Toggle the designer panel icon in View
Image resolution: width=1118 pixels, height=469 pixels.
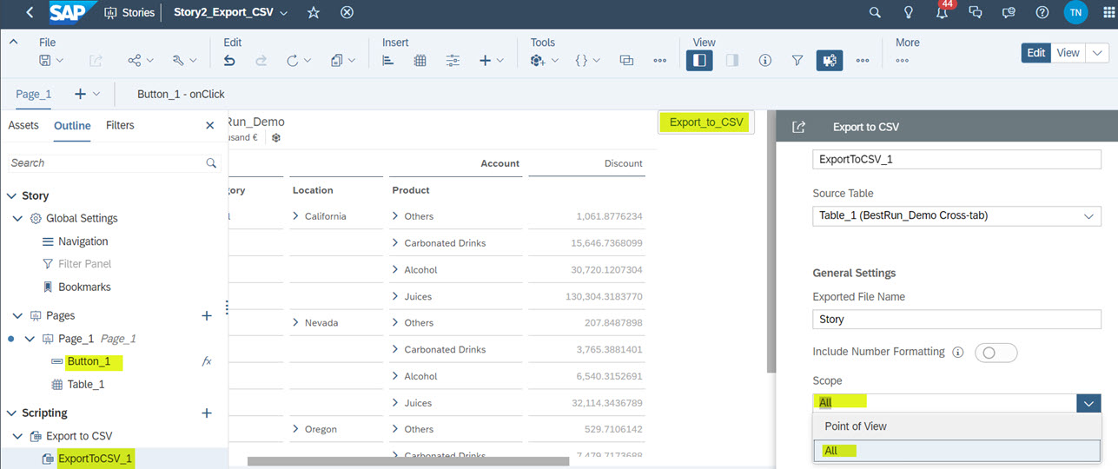click(830, 60)
